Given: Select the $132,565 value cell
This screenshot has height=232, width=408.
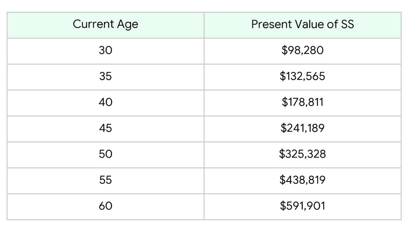Looking at the screenshot, I should click(x=303, y=76).
